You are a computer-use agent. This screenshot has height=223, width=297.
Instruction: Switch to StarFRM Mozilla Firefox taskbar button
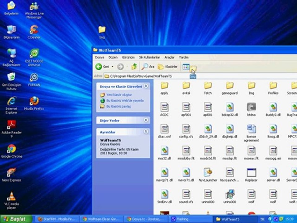(x=57, y=219)
